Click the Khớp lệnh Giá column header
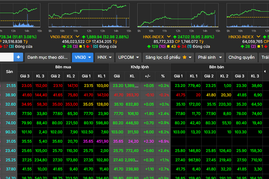Image resolution: width=269 pixels, height=179 pixels. click(x=117, y=76)
